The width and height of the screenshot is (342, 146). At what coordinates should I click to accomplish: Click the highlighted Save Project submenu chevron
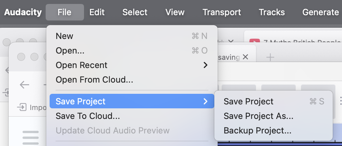[x=205, y=101]
